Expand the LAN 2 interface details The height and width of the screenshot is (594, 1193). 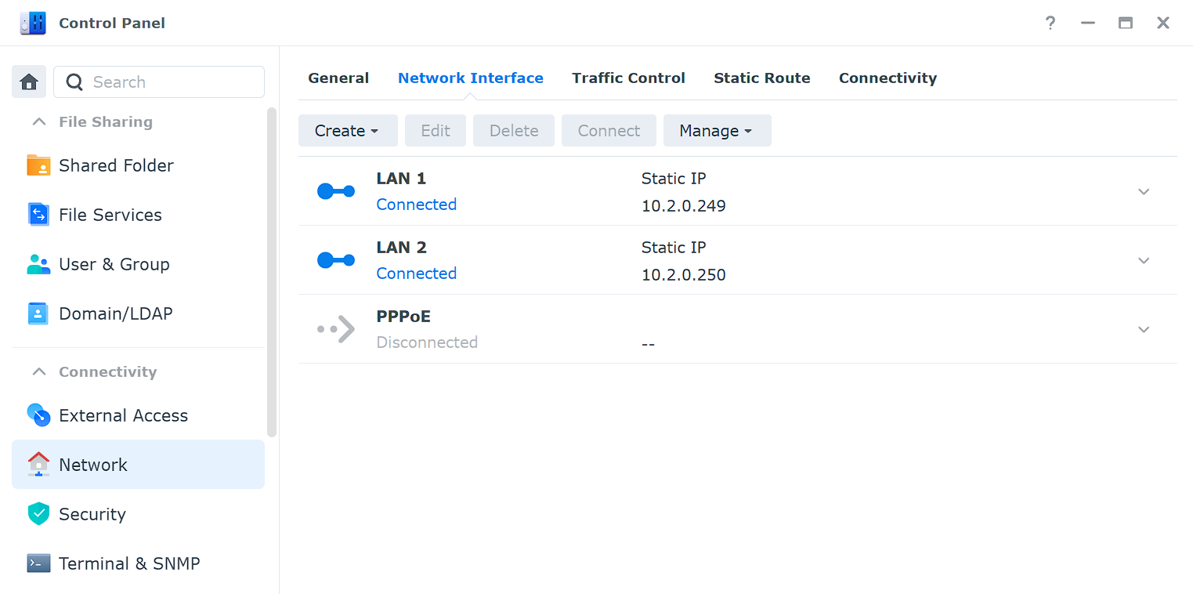1144,260
